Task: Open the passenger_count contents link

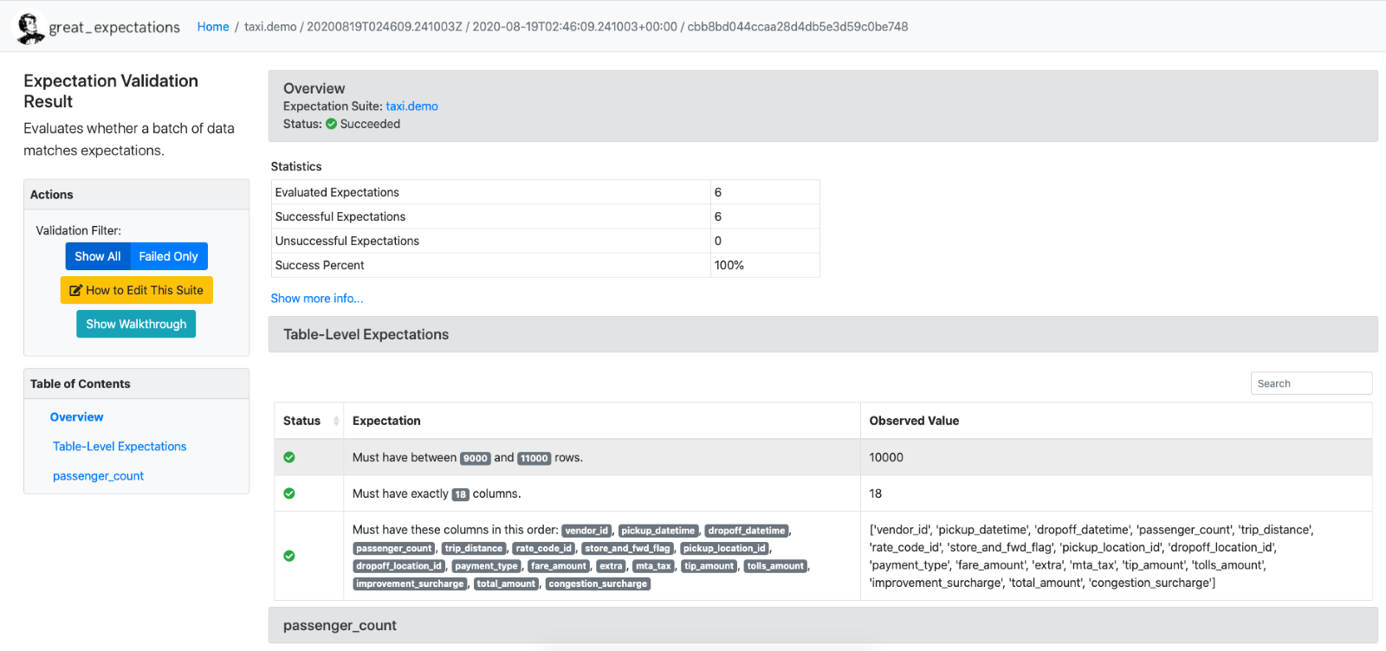Action: click(98, 475)
